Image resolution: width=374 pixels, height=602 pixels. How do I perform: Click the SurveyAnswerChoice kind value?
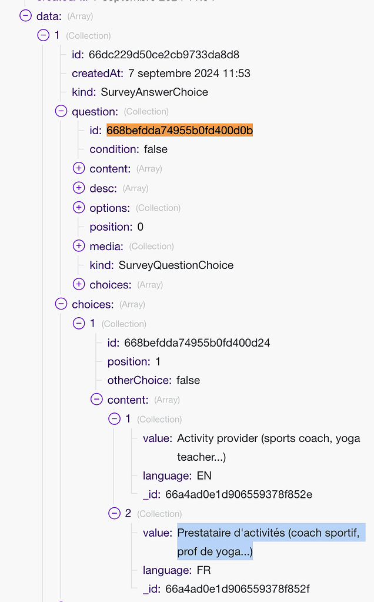tap(154, 92)
